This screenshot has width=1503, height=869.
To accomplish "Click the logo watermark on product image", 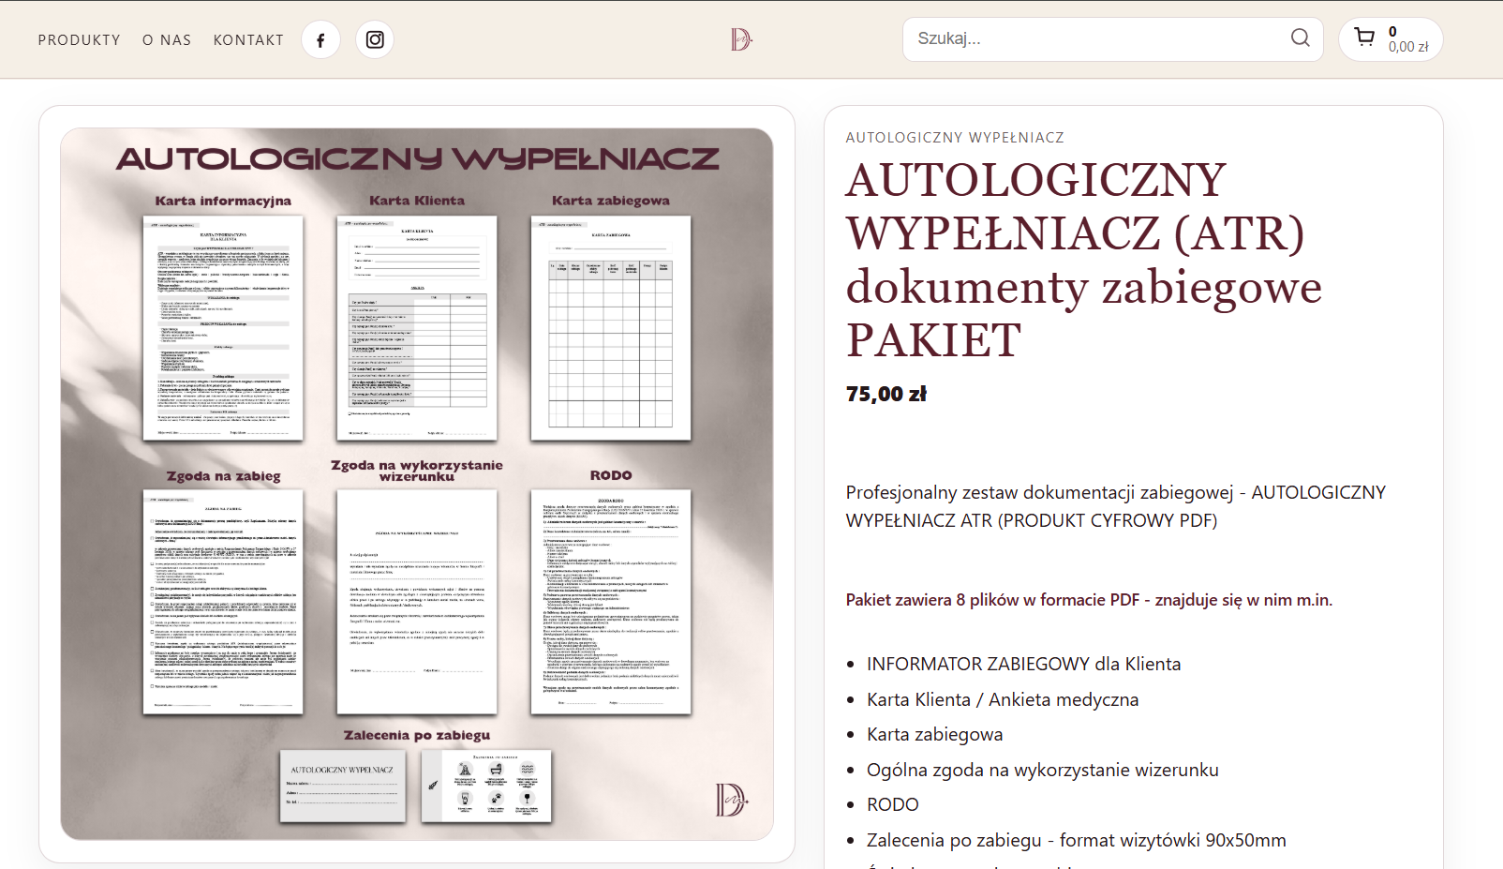I will [x=732, y=800].
